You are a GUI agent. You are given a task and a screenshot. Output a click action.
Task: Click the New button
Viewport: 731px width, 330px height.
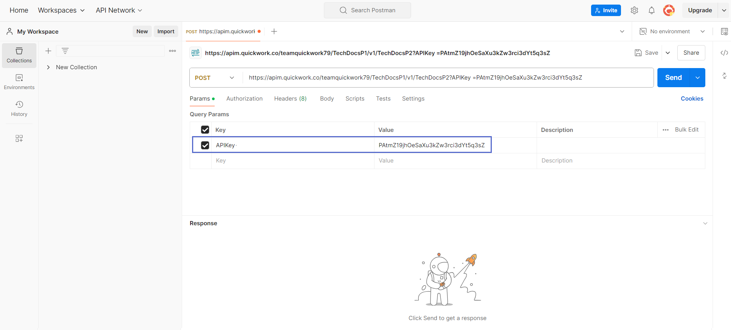click(x=142, y=31)
